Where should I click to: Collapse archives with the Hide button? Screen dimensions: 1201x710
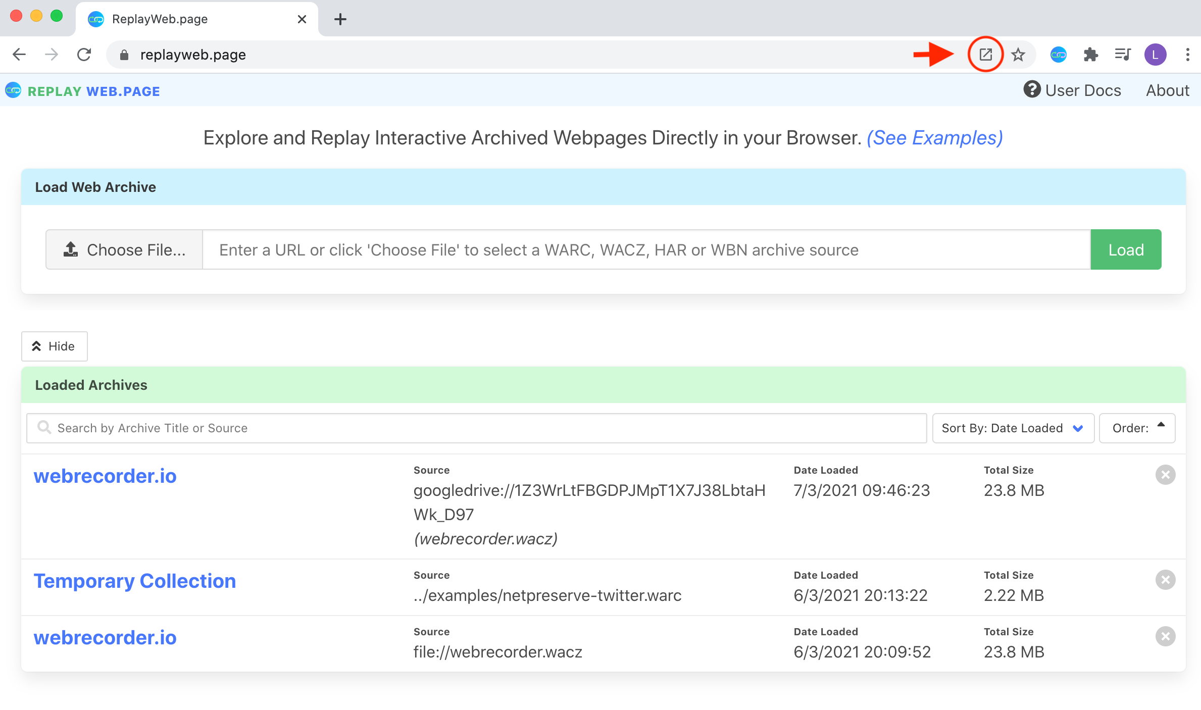point(54,346)
